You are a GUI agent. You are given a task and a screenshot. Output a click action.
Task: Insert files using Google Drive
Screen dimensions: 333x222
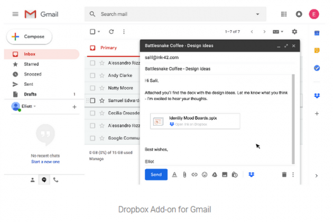(215, 174)
